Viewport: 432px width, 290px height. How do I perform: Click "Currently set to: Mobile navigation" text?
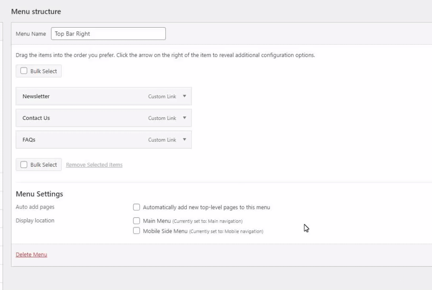[226, 232]
